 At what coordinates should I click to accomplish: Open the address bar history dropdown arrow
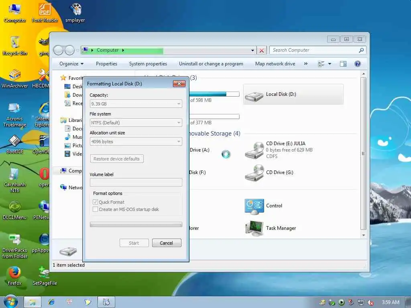coord(252,50)
